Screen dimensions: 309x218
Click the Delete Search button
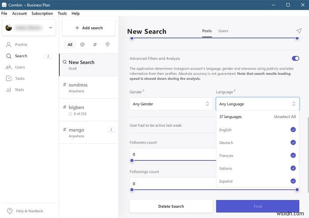coord(171,206)
